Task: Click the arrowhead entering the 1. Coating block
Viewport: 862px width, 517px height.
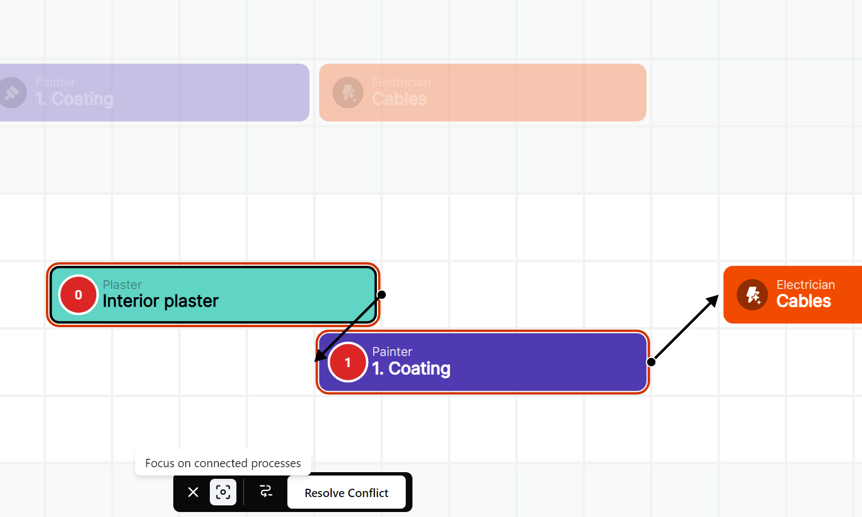Action: click(320, 356)
